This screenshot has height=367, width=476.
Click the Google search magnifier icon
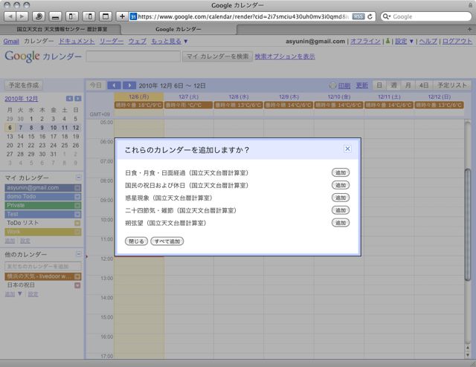pos(386,16)
